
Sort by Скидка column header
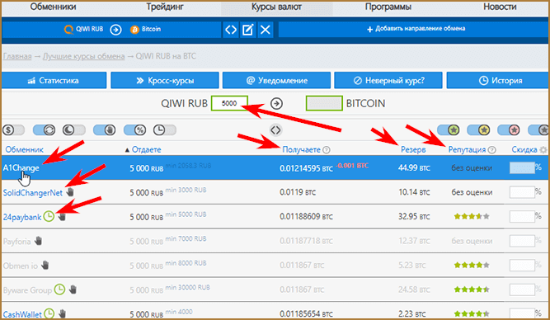pos(524,149)
